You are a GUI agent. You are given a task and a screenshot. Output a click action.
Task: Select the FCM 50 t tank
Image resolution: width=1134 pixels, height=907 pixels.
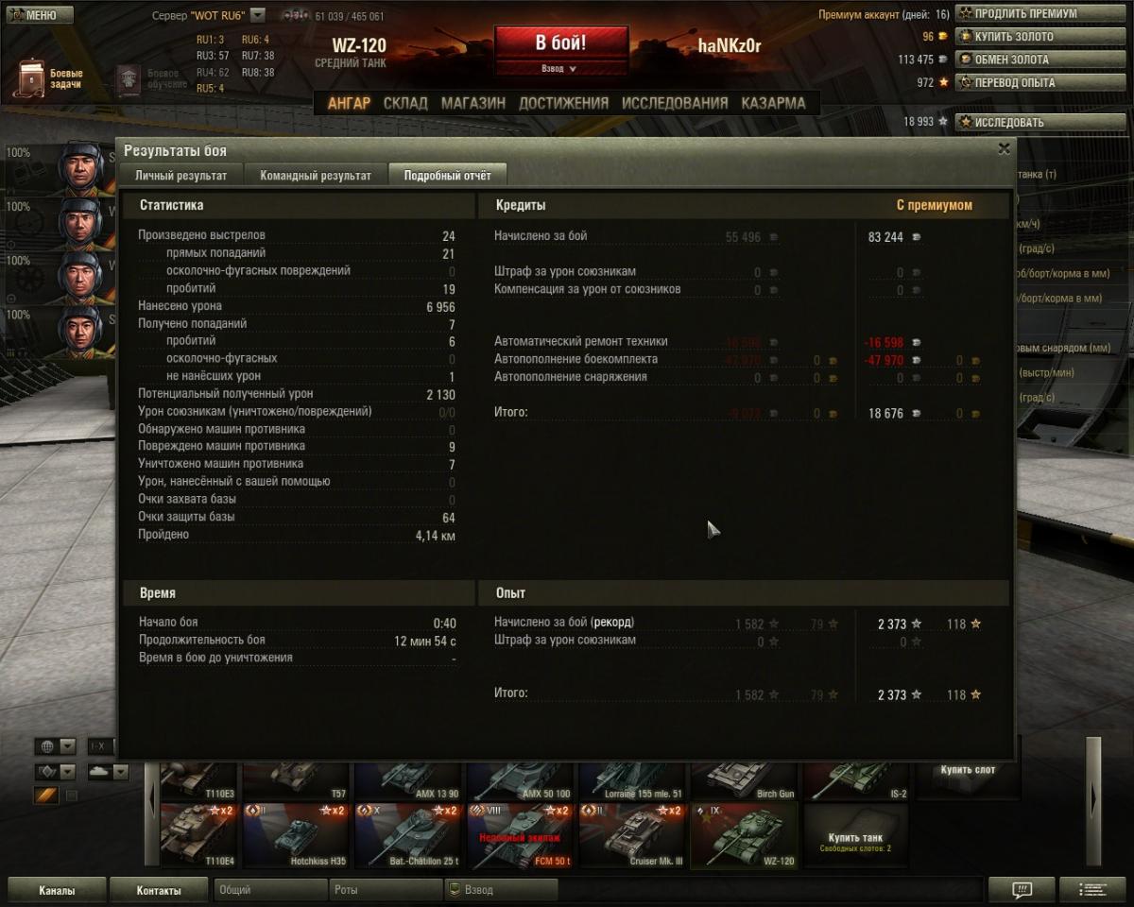click(x=520, y=836)
